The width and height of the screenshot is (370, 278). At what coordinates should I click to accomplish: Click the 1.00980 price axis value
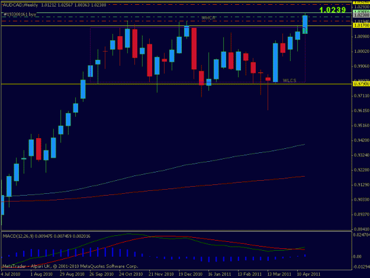click(x=362, y=36)
